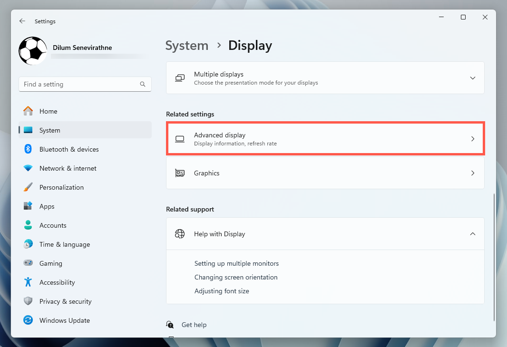
Task: Click the Bluetooth & devices icon
Action: coord(28,149)
